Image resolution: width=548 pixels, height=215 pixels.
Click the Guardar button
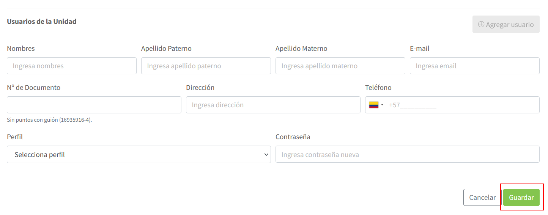521,197
